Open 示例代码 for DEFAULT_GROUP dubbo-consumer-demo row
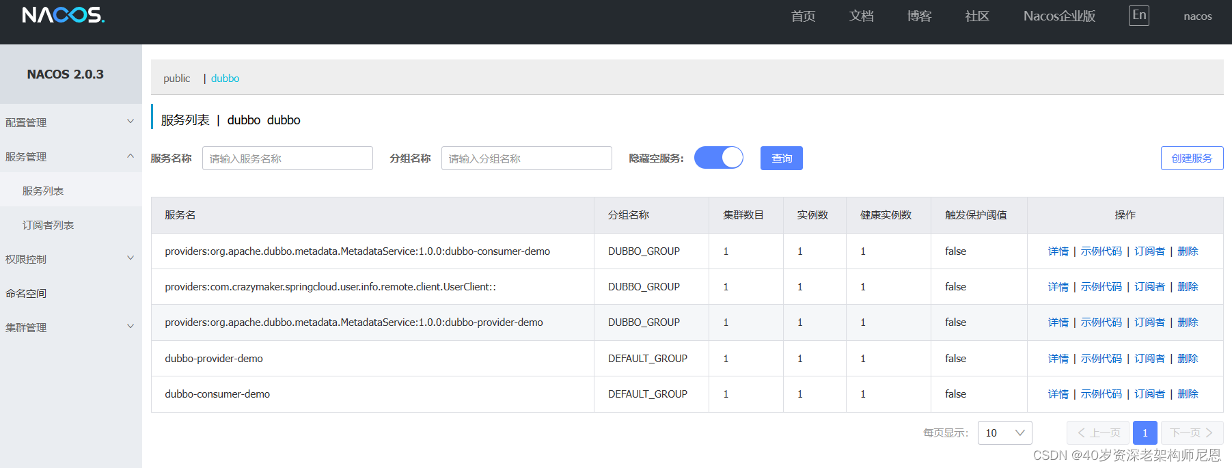This screenshot has width=1232, height=468. pos(1101,394)
